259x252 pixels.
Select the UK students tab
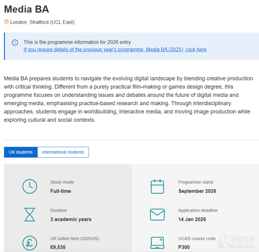click(x=21, y=152)
